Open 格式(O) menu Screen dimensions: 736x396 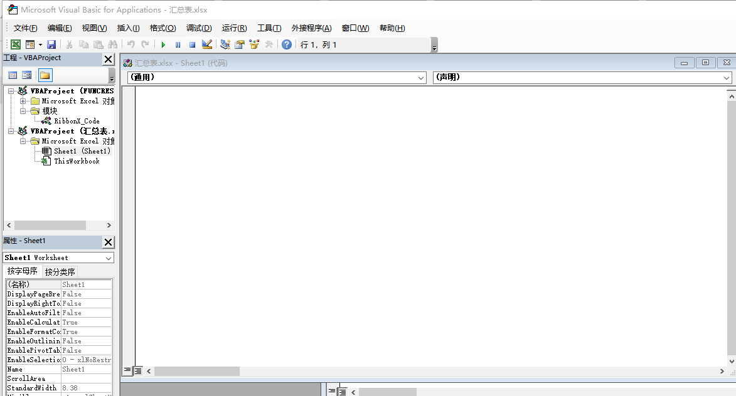point(163,28)
